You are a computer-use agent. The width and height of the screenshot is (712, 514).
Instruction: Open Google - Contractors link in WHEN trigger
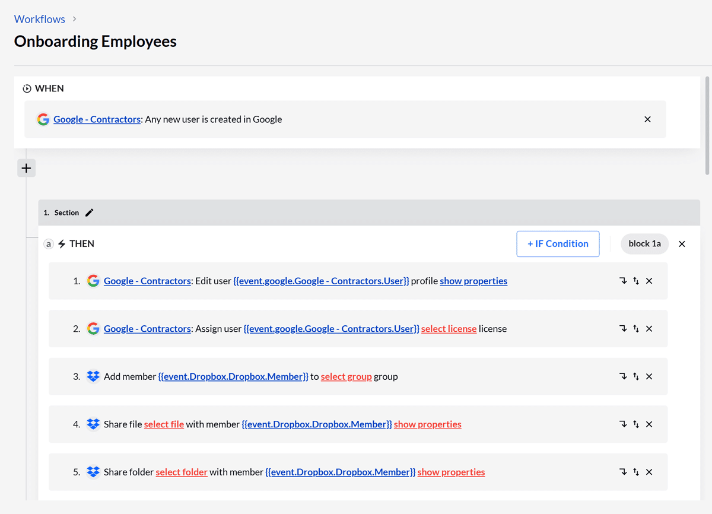[97, 119]
